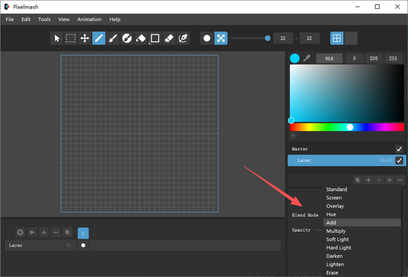
Task: Choose Erase blend mode
Action: [x=362, y=272]
